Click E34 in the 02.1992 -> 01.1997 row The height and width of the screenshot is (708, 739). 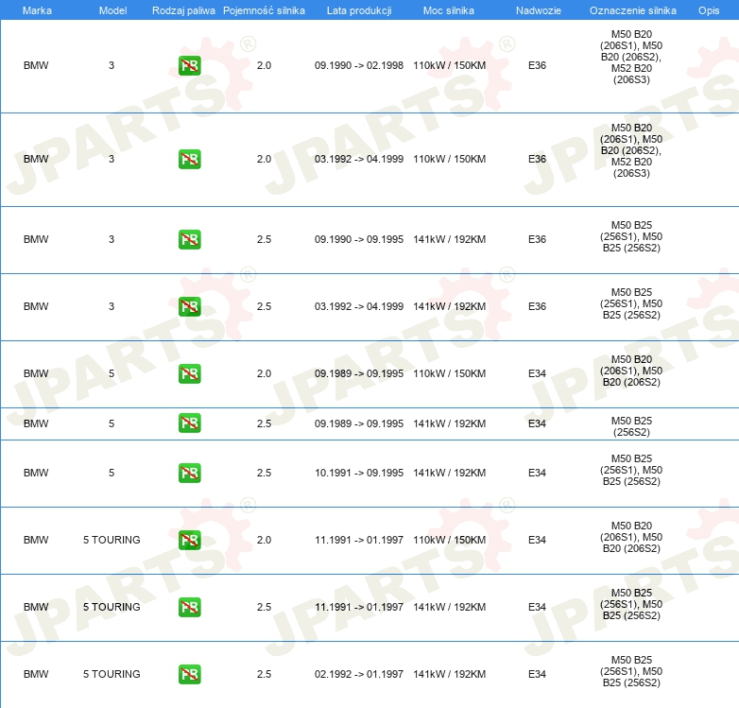537,674
